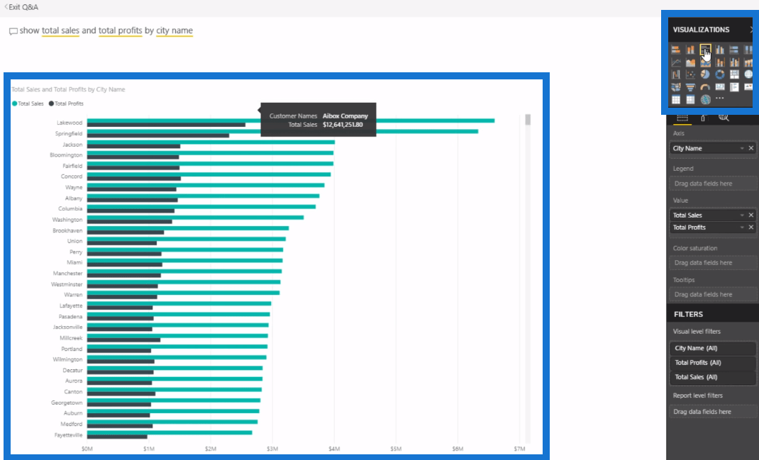
Task: Click the 'Washington' city axis label
Action: [x=67, y=220]
